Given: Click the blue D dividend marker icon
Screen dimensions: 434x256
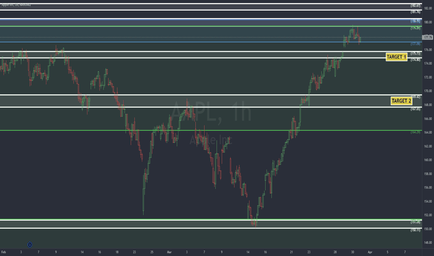Looking at the screenshot, I should pyautogui.click(x=30, y=245).
